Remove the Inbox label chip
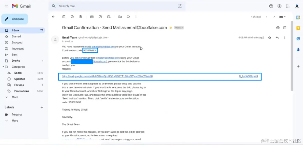 (x=182, y=28)
